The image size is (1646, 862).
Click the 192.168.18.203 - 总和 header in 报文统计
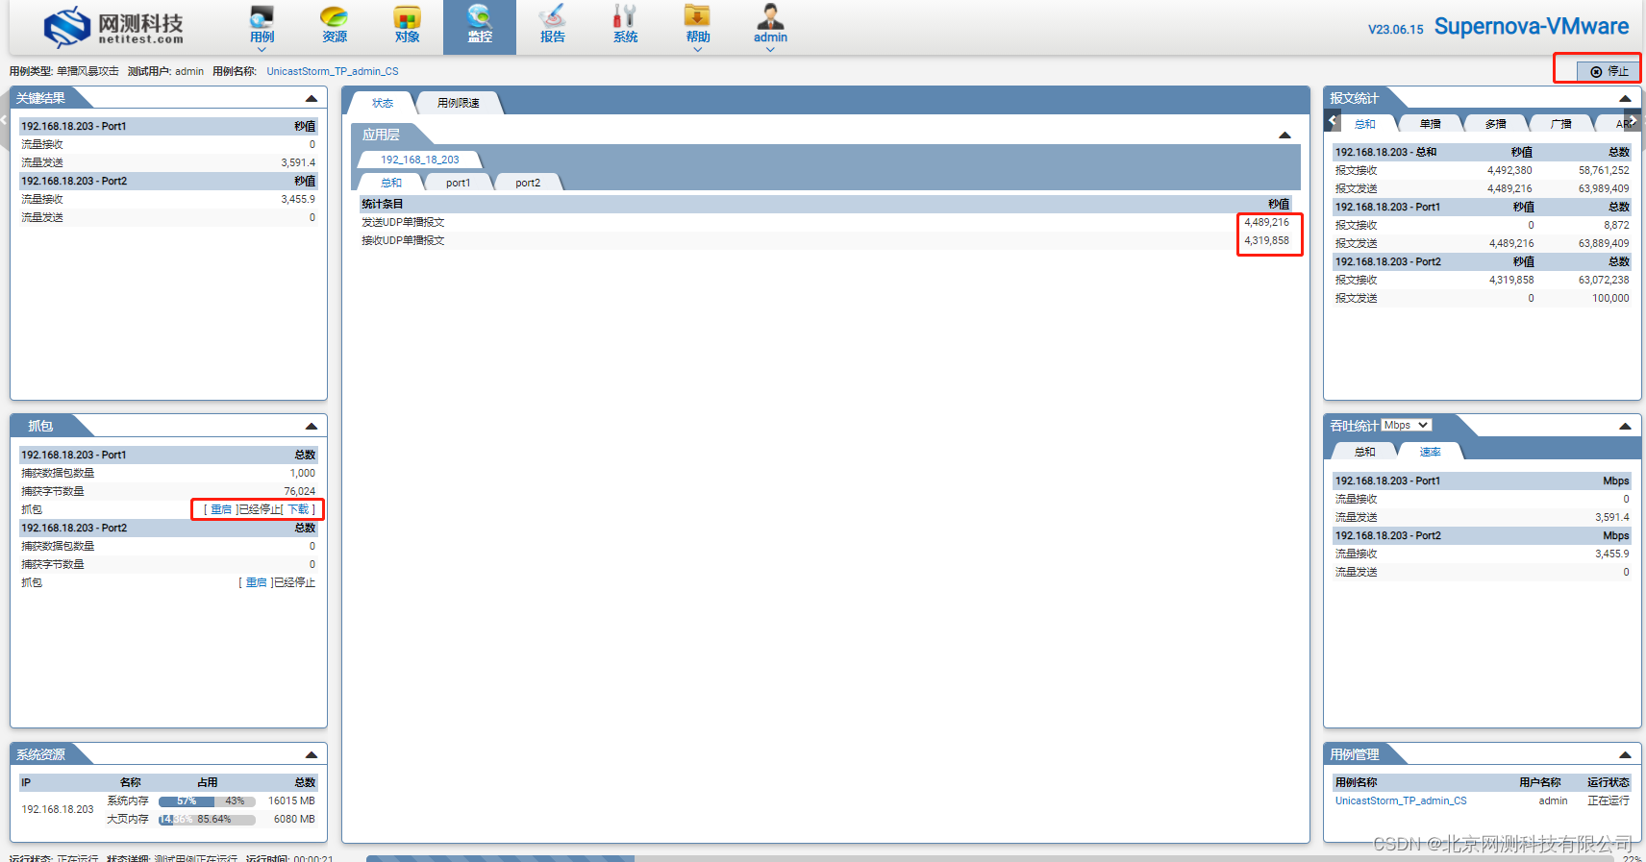coord(1482,152)
